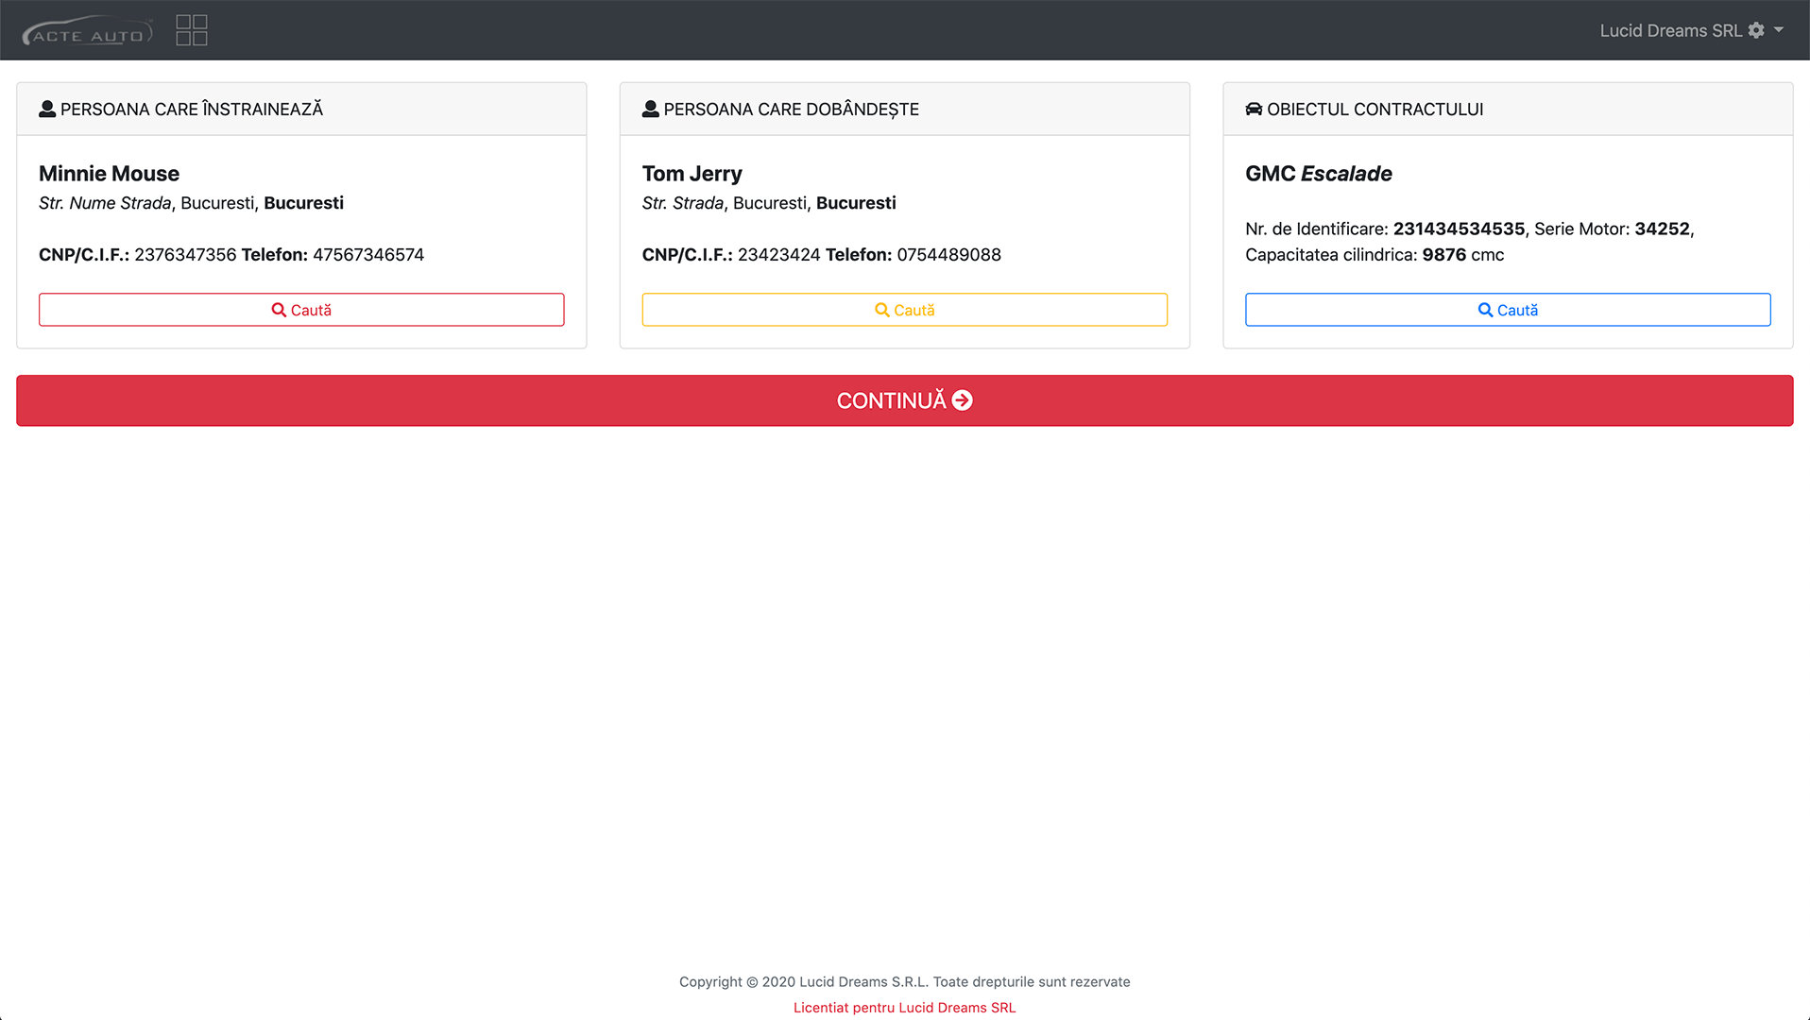This screenshot has width=1810, height=1020.
Task: Click the CNP value 2376347356
Action: point(185,255)
